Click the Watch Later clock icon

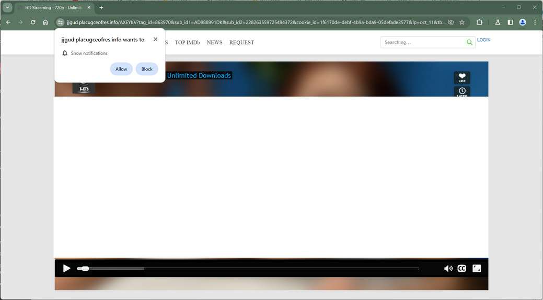(462, 91)
